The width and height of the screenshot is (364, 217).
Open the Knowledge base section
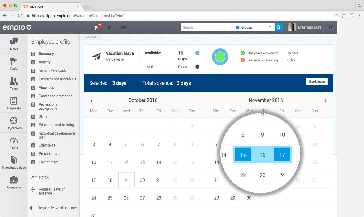13,162
